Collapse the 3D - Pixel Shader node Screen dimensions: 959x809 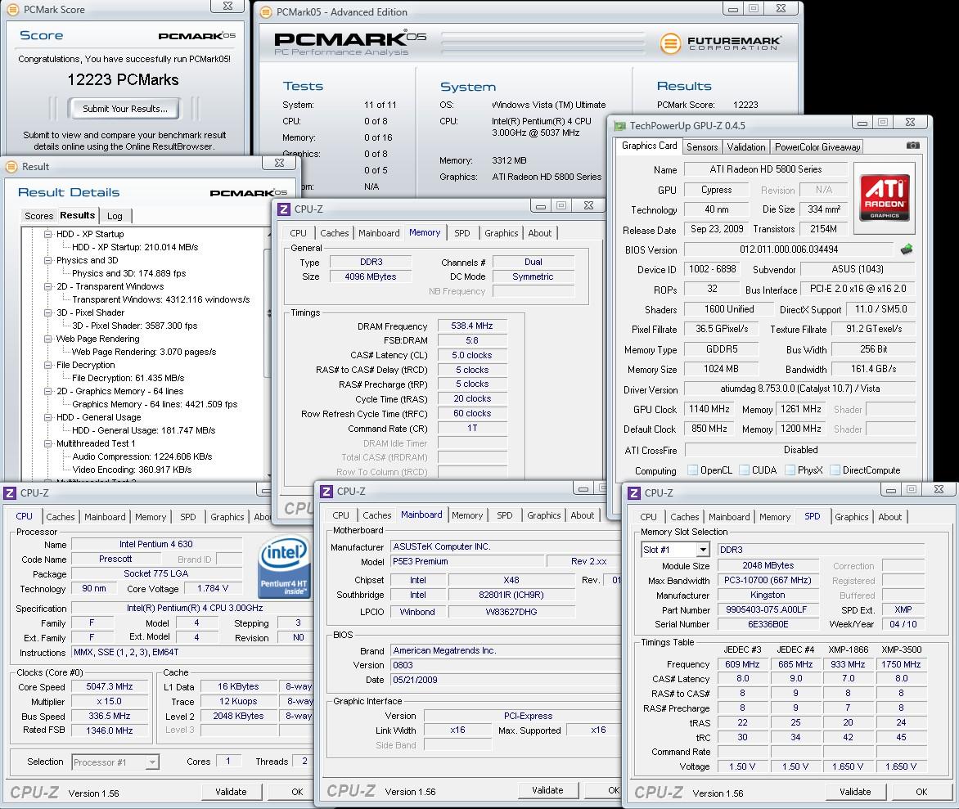coord(47,313)
